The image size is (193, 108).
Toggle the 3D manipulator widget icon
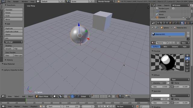point(69,96)
